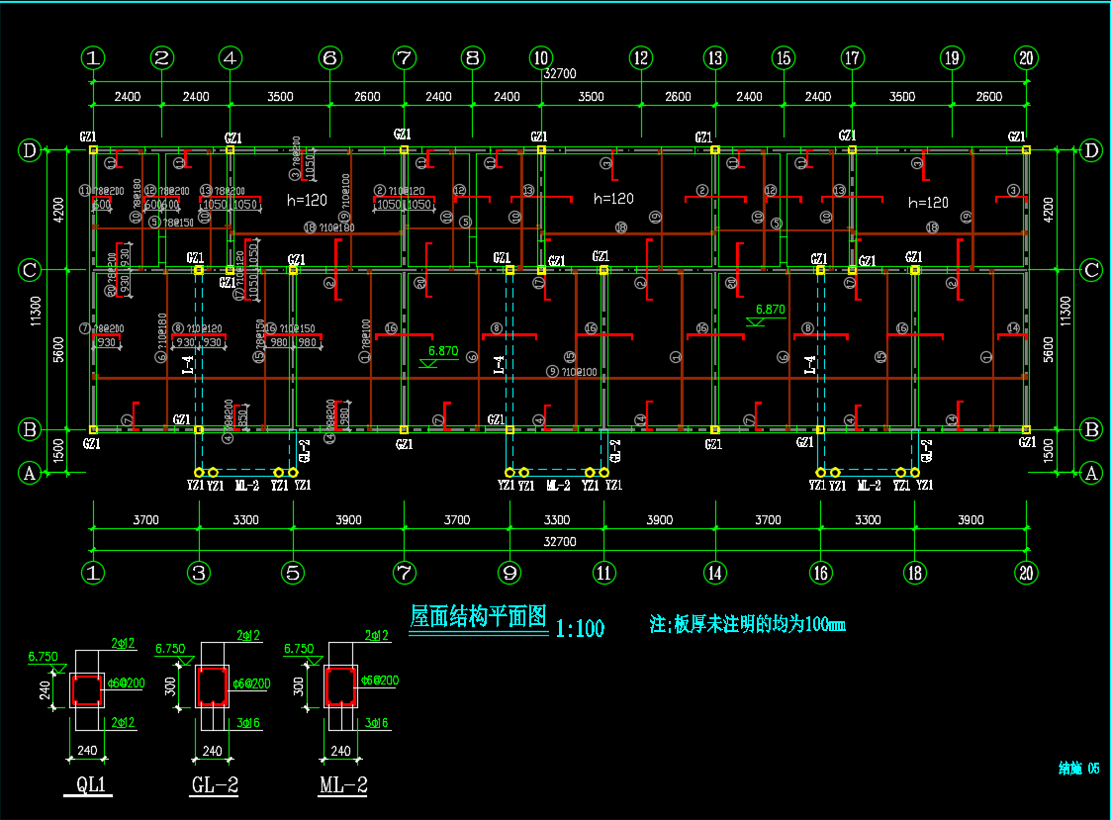Select the top overall dimension 32700
Image resolution: width=1111 pixels, height=820 pixels.
click(x=560, y=73)
